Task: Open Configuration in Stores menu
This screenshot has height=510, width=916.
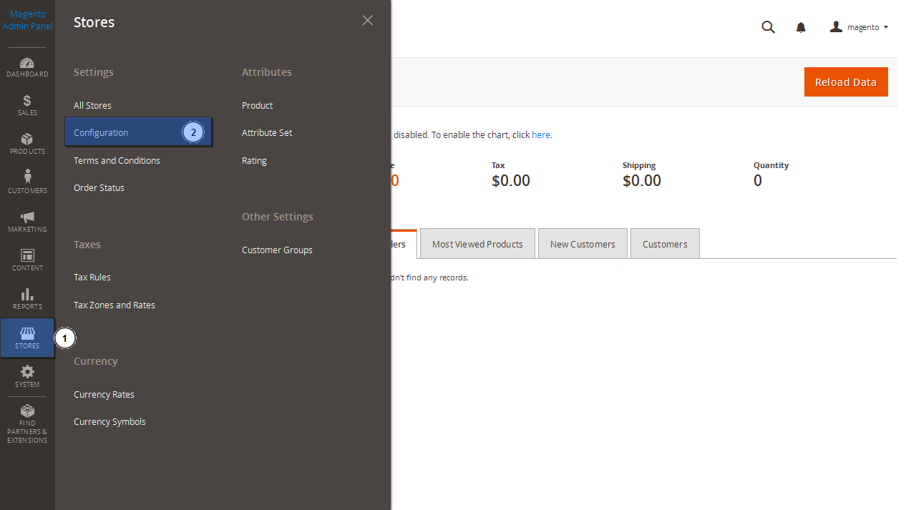Action: coord(138,132)
